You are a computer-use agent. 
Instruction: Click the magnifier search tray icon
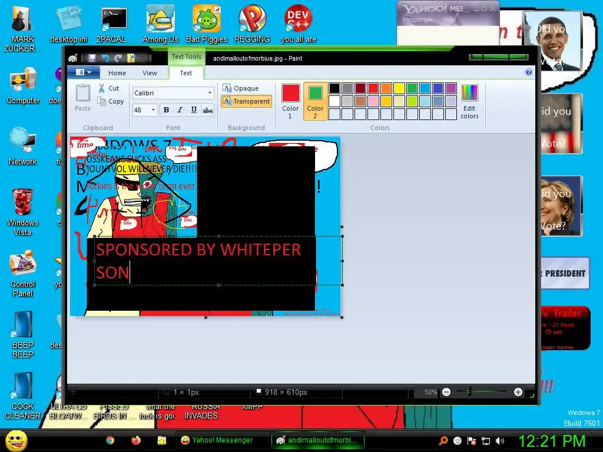tap(443, 440)
